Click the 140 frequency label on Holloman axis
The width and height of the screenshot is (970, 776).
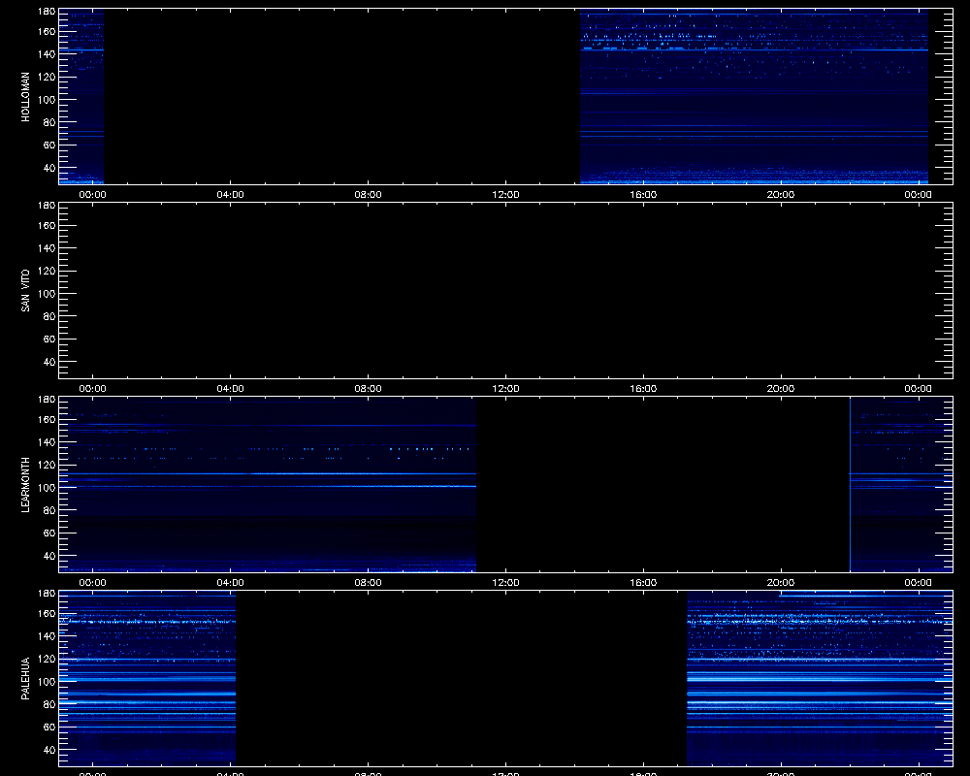pos(47,54)
